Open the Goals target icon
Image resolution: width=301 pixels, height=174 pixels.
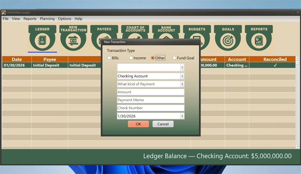pyautogui.click(x=228, y=38)
